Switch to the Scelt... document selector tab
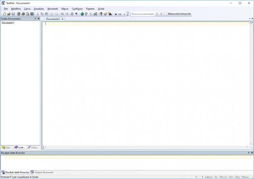This screenshot has width=254, height=179. click(x=20, y=147)
